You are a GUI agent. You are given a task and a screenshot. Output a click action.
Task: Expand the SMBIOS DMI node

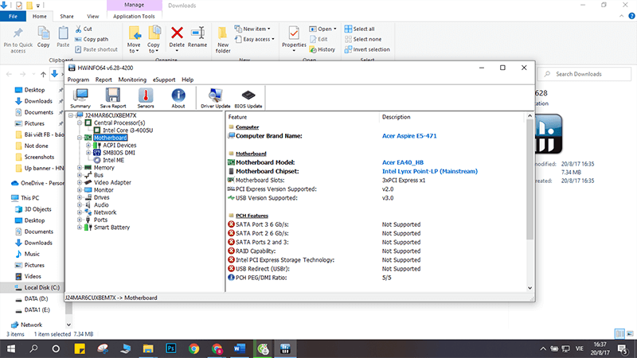[88, 153]
